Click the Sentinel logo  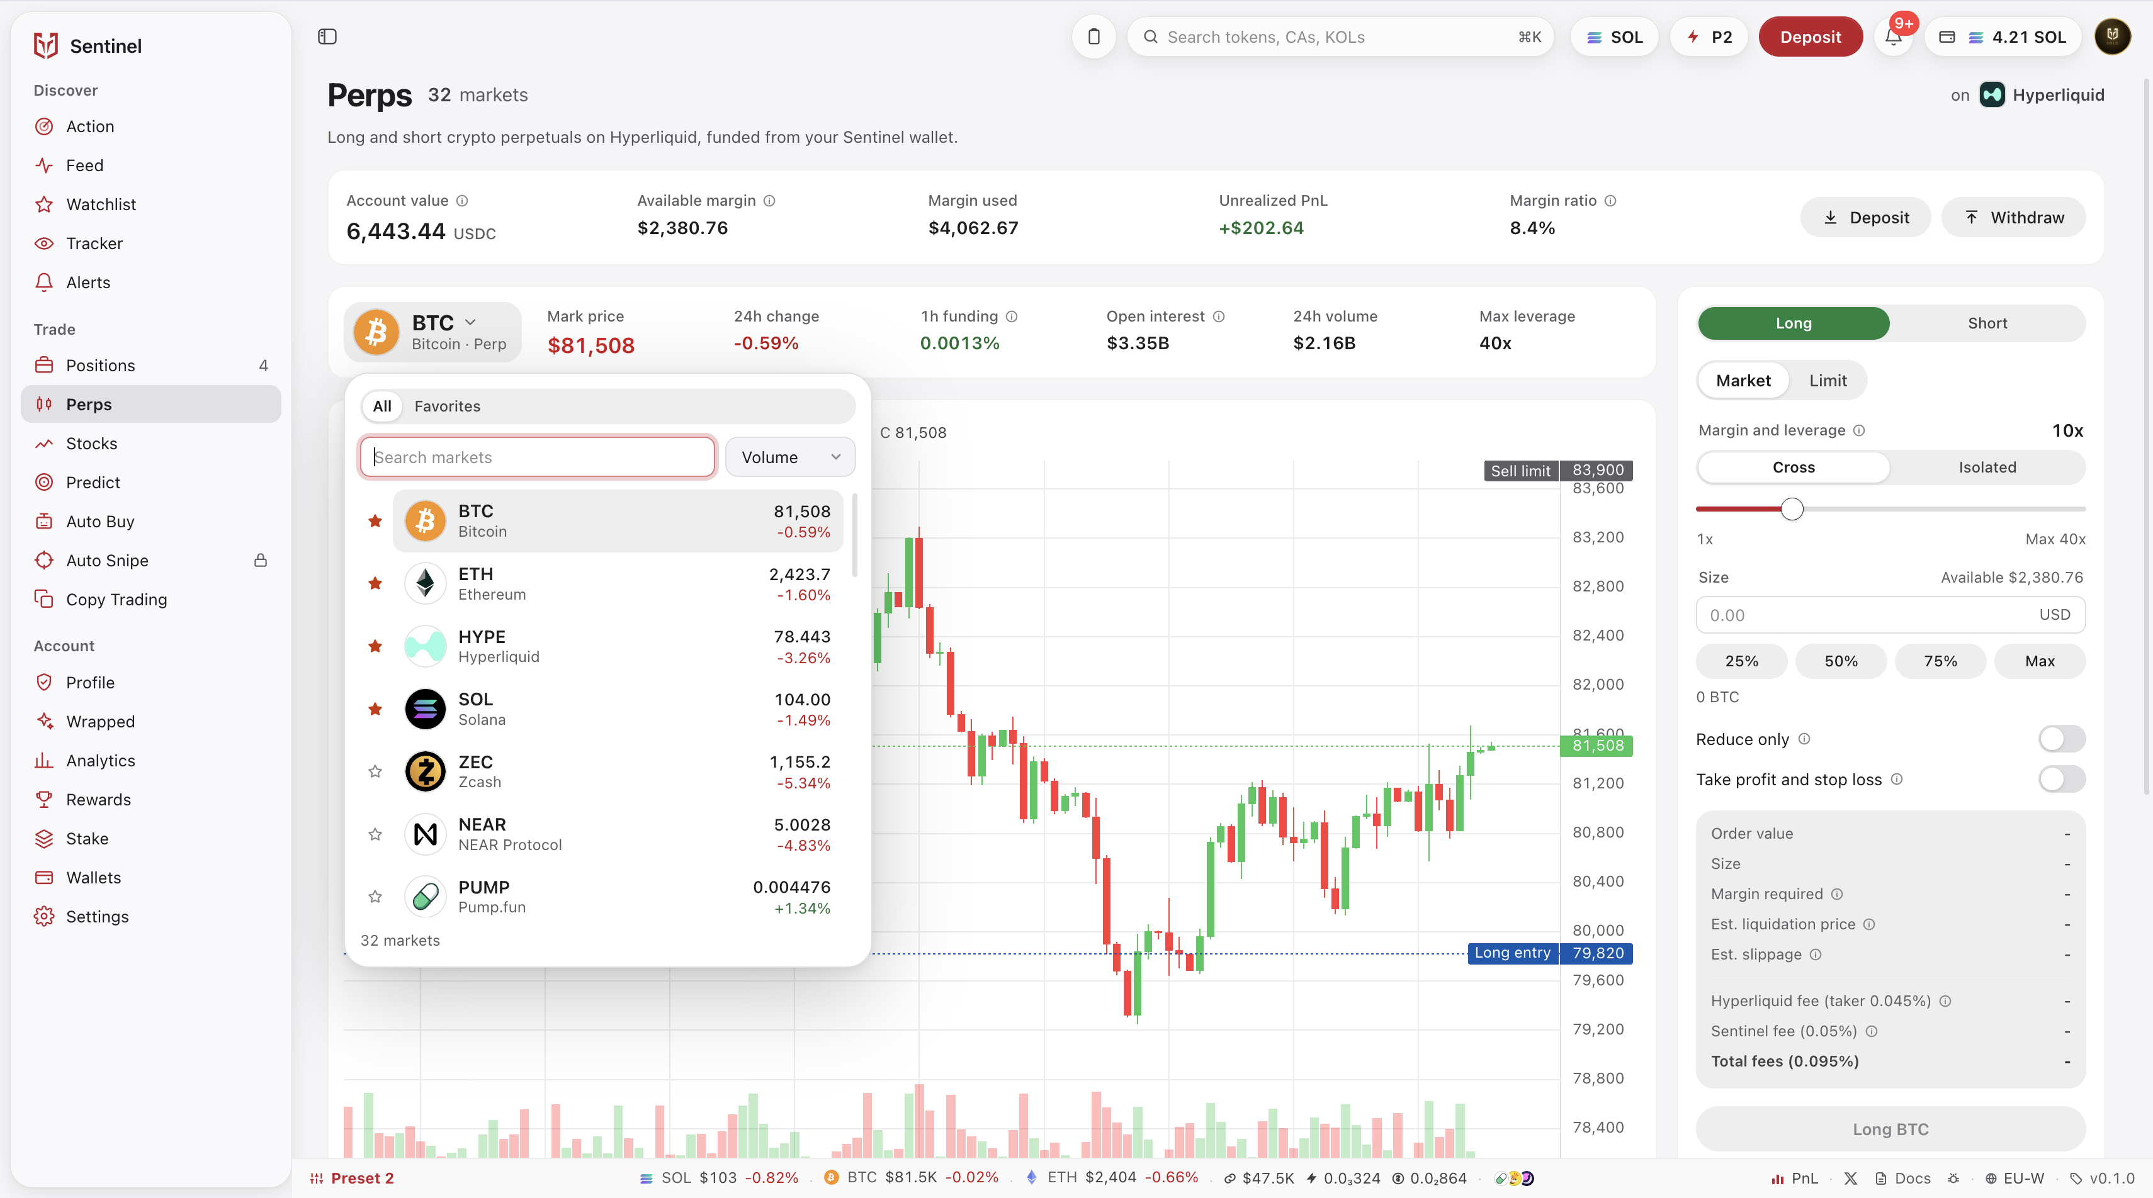pos(46,45)
